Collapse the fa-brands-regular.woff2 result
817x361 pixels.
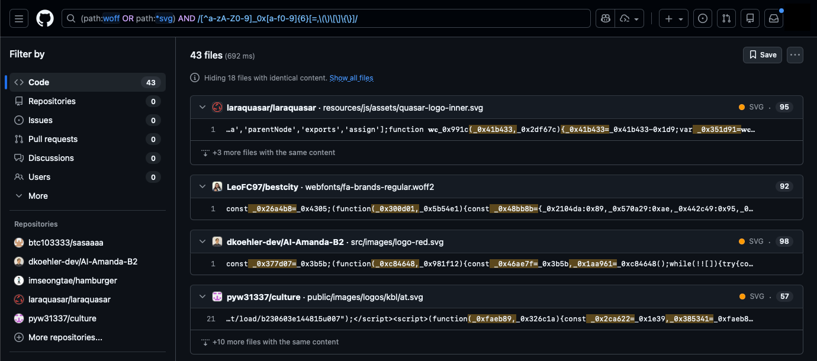coord(202,187)
